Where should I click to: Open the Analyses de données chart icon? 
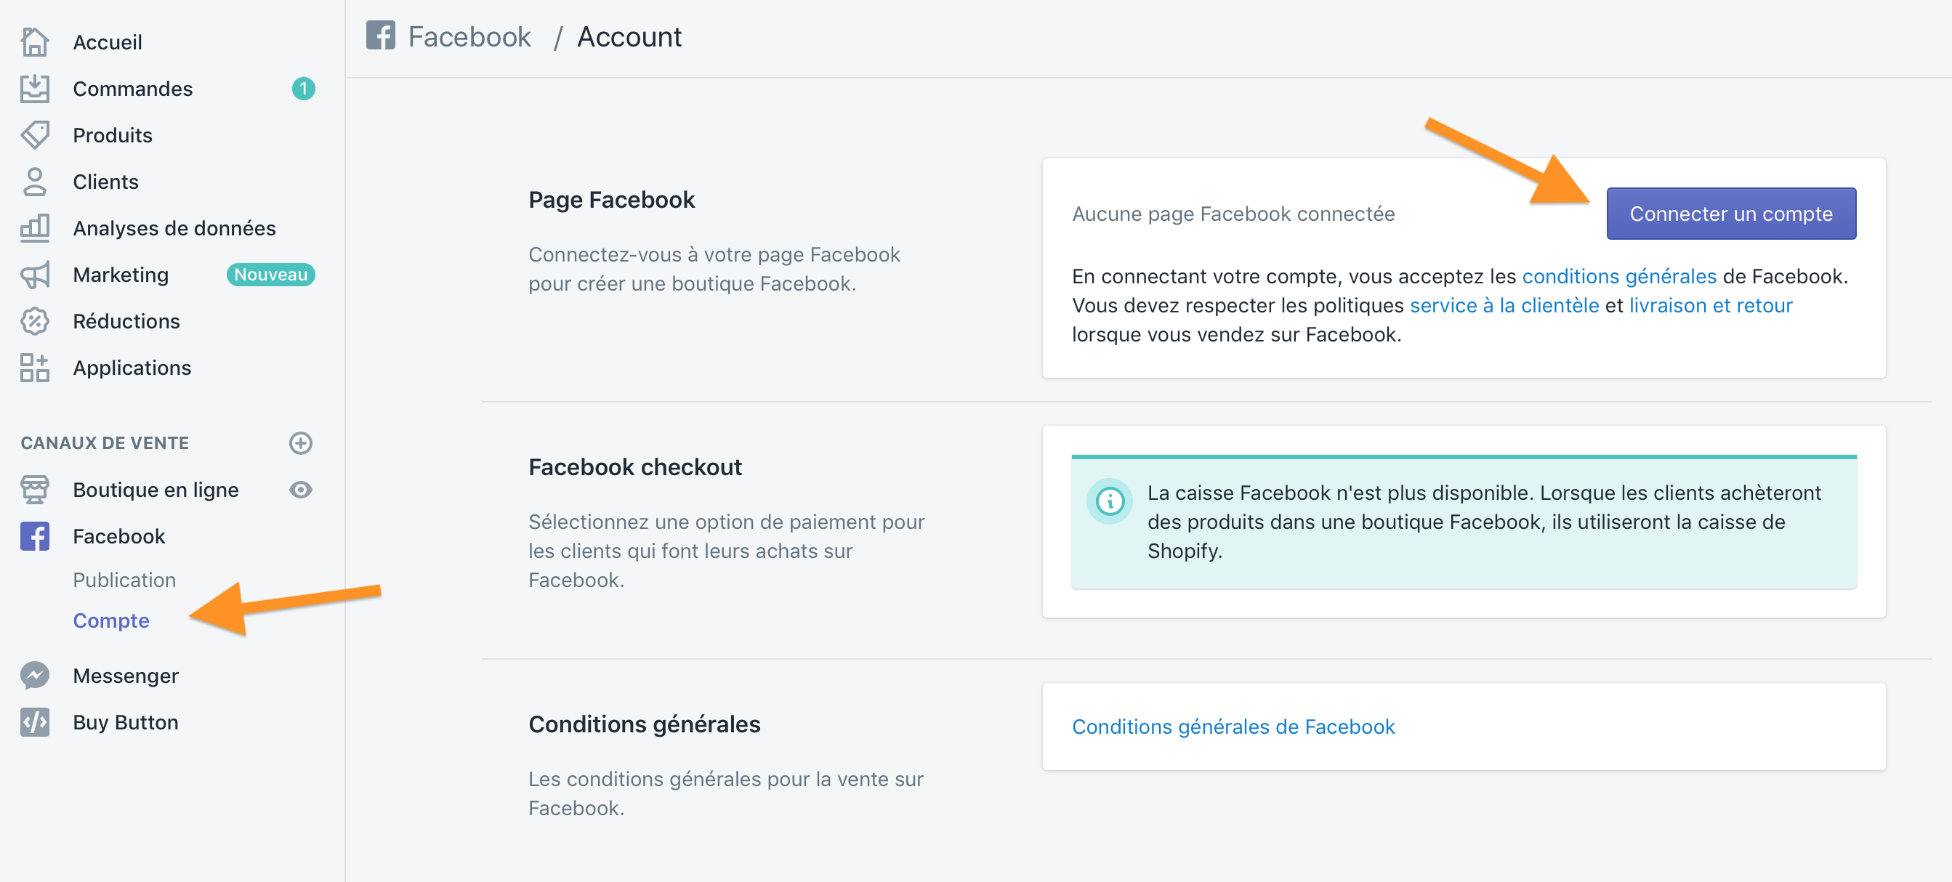coord(34,228)
